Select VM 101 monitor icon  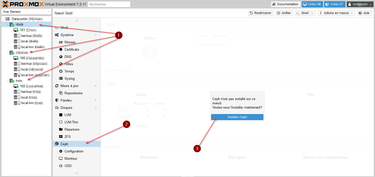pyautogui.click(x=16, y=30)
